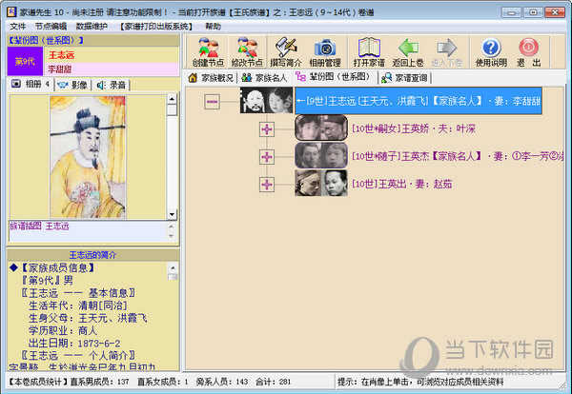
Task: Click the 王英出 portrait thumbnail
Action: 321,183
